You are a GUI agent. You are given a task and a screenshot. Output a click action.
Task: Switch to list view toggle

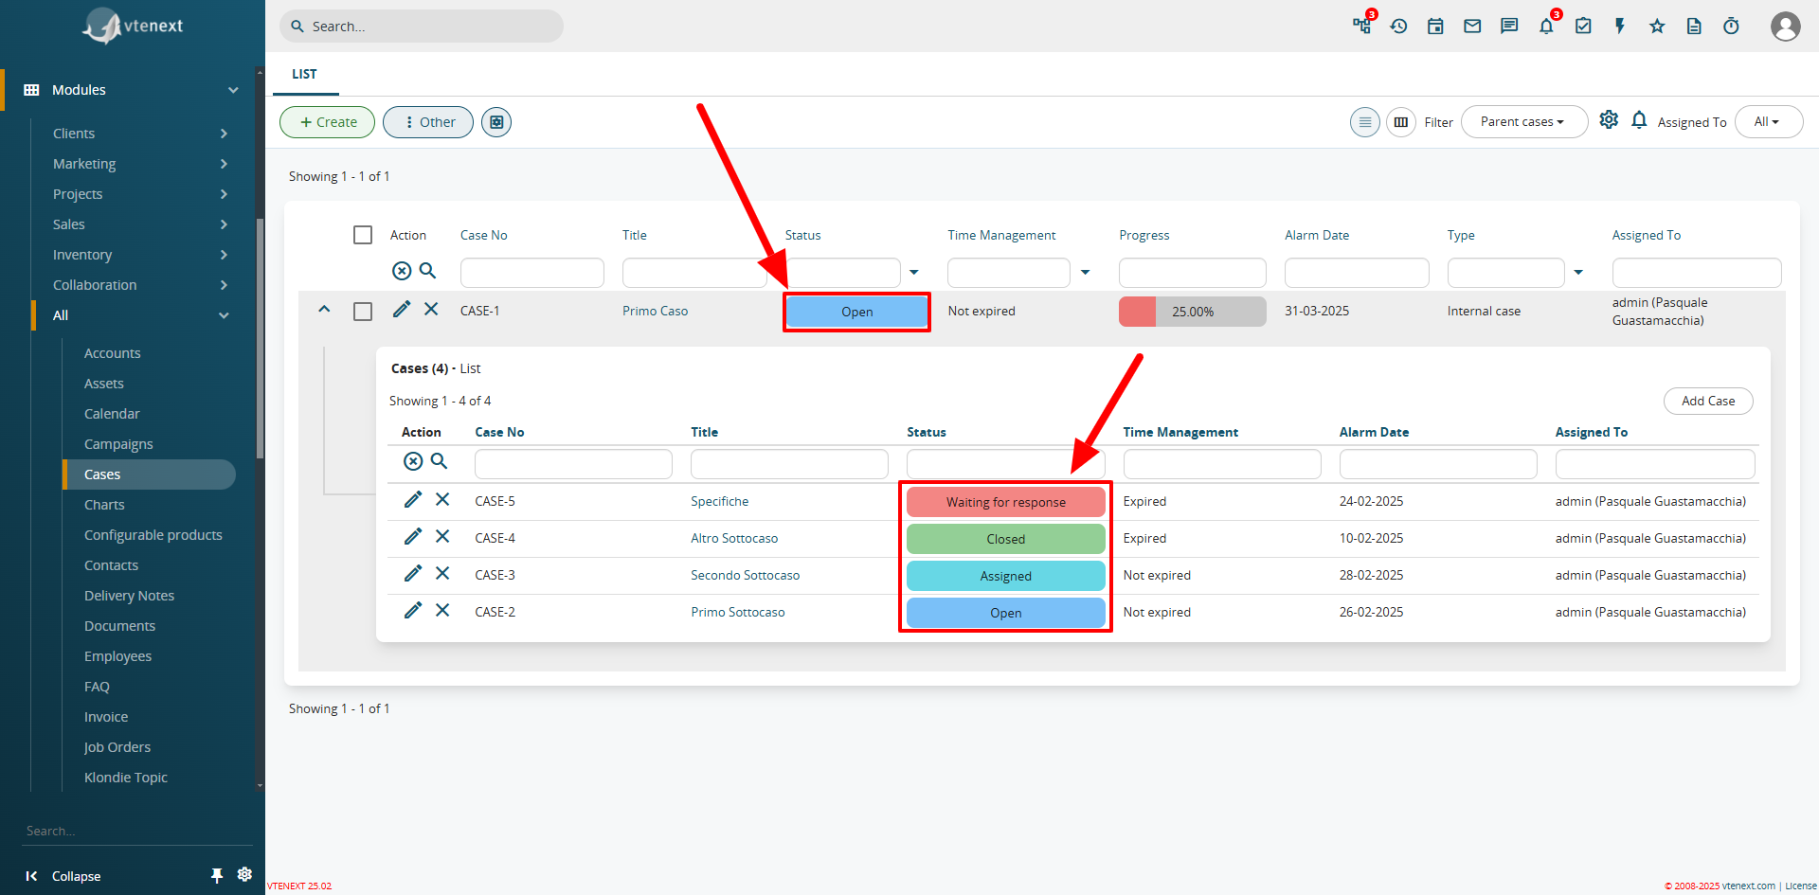point(1365,121)
